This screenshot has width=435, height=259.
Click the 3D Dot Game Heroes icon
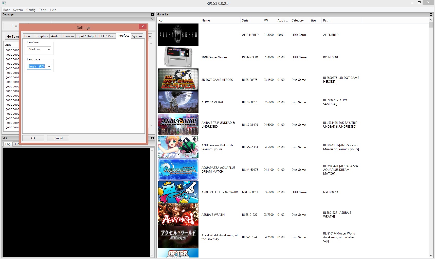point(178,80)
